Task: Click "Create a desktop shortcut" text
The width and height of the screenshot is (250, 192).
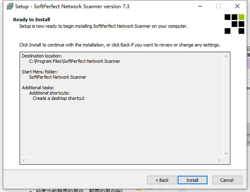Action: 59,98
